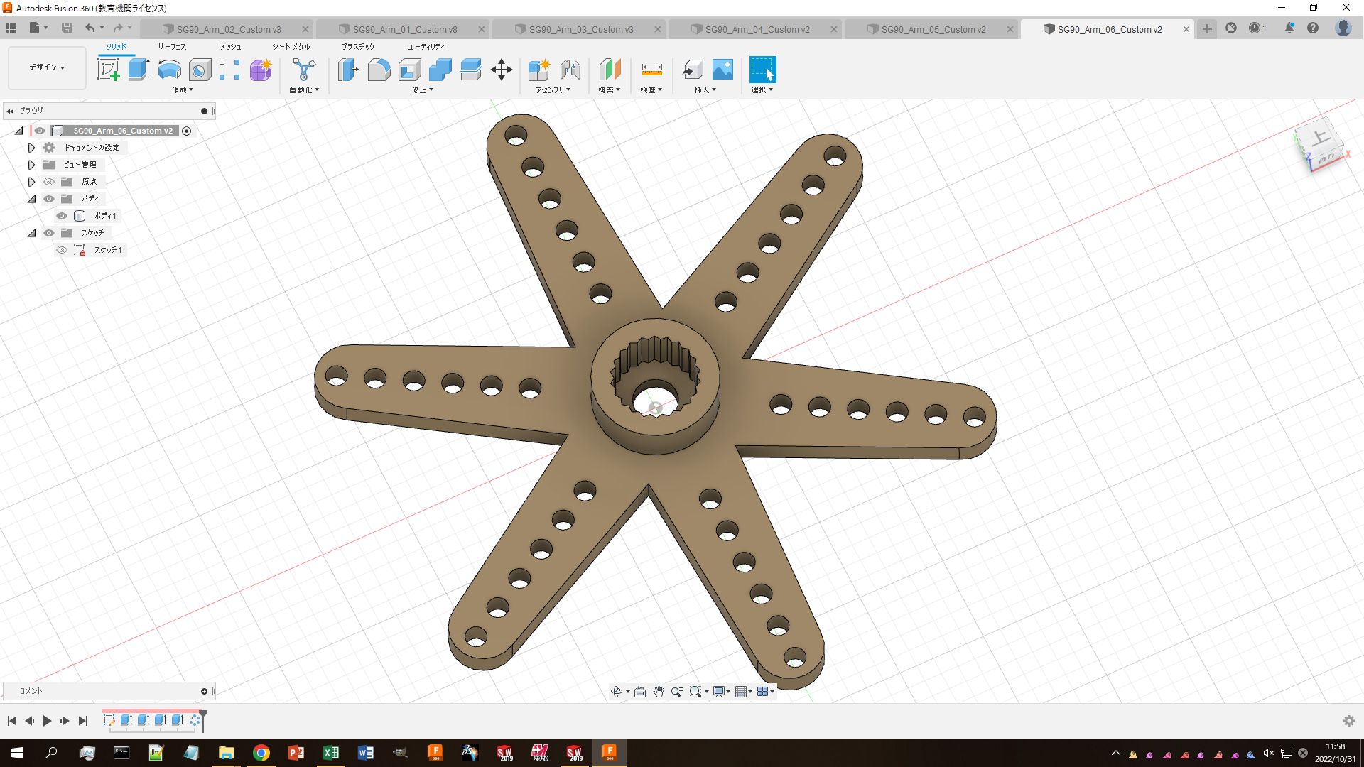Click the Word taskbar icon
This screenshot has height=767, width=1364.
tap(365, 752)
